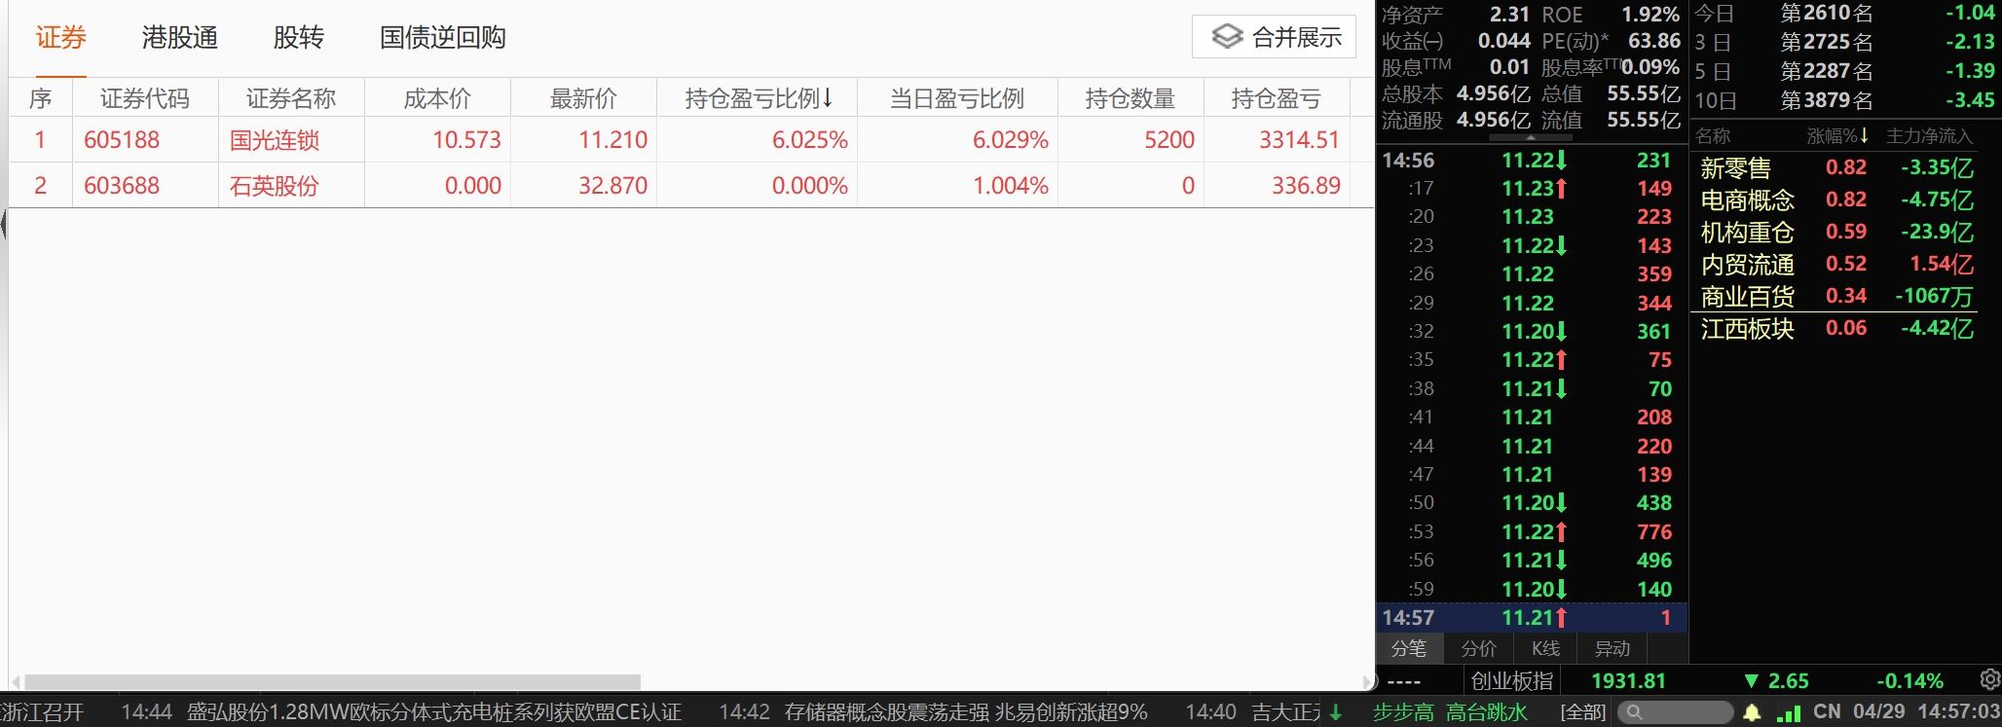This screenshot has width=2002, height=727.
Task: Click the 创业板指 index label
Action: coord(1512,680)
